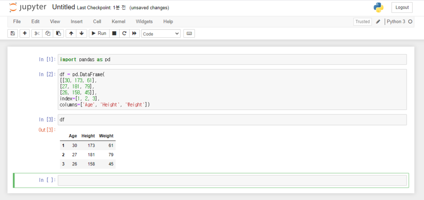424x200 pixels.
Task: Open the Cell menu
Action: [x=97, y=21]
